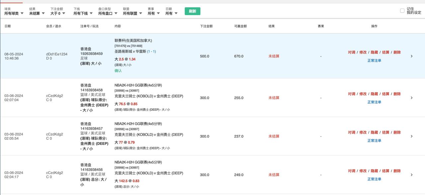
Task: Toggle the 记住我的设定 checkbox
Action: 402,11
